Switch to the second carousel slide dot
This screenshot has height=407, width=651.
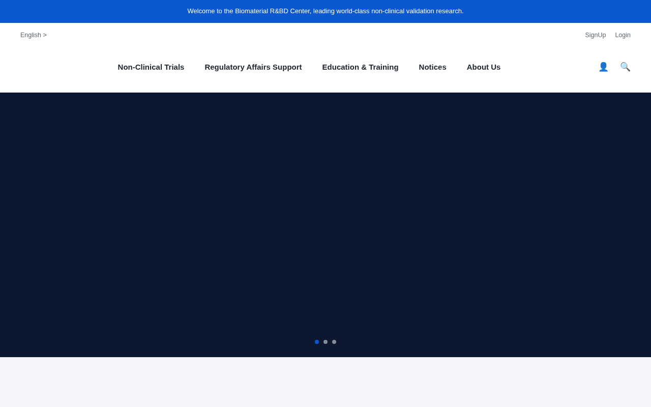325,342
